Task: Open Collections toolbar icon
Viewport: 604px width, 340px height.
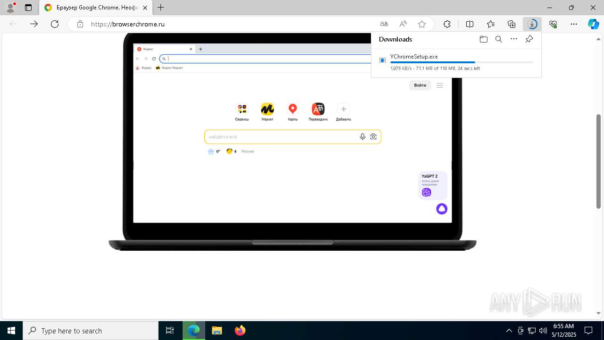Action: pyautogui.click(x=512, y=24)
